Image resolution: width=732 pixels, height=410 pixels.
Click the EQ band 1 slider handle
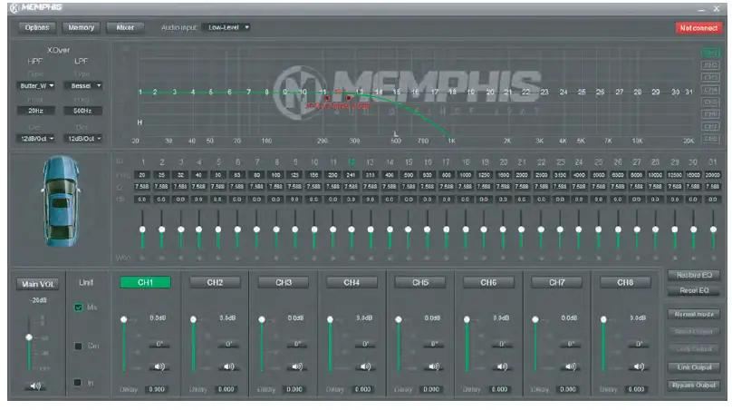(x=142, y=229)
